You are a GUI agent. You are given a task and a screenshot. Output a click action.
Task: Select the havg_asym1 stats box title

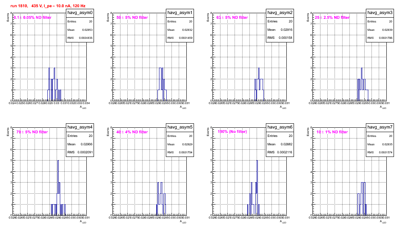pyautogui.click(x=180, y=13)
